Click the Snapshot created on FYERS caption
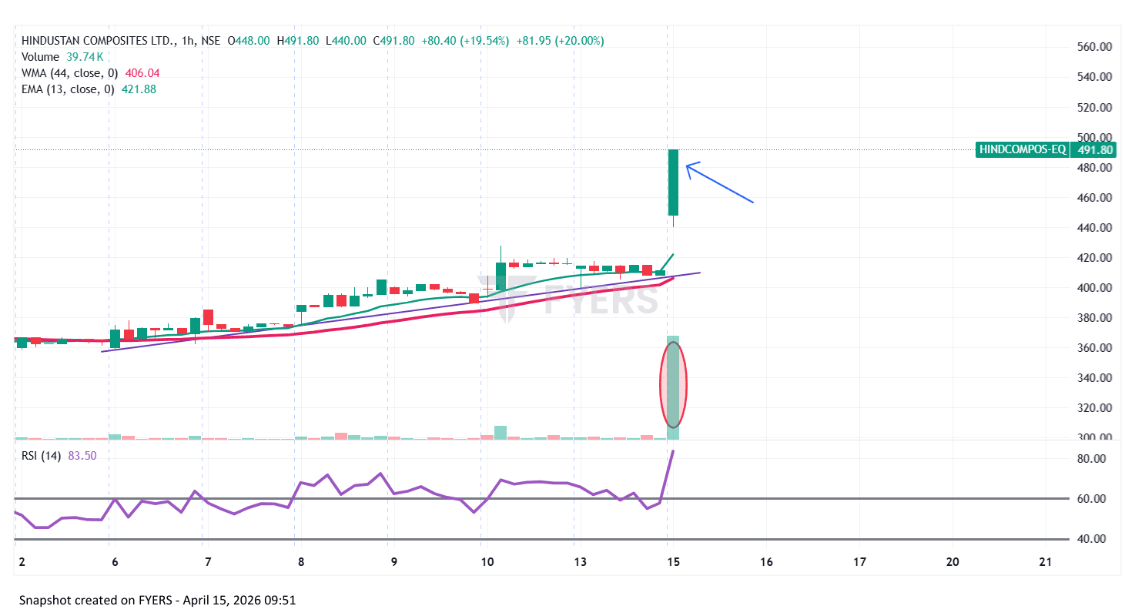This screenshot has height=616, width=1135. point(158,600)
